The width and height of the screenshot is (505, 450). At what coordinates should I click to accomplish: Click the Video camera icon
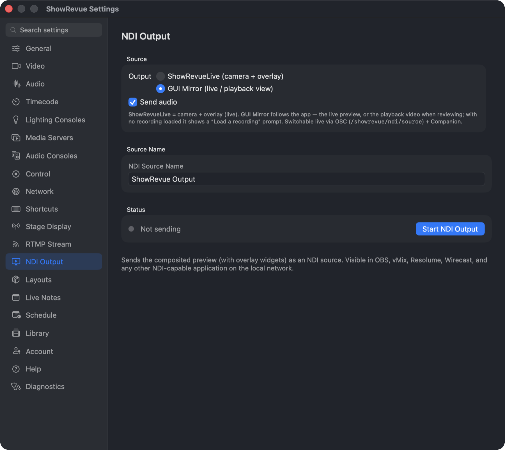[16, 66]
